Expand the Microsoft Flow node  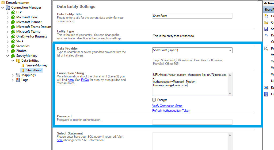coord(8,17)
